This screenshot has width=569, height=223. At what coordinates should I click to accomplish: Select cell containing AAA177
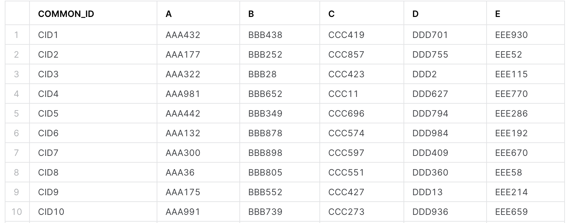click(183, 55)
